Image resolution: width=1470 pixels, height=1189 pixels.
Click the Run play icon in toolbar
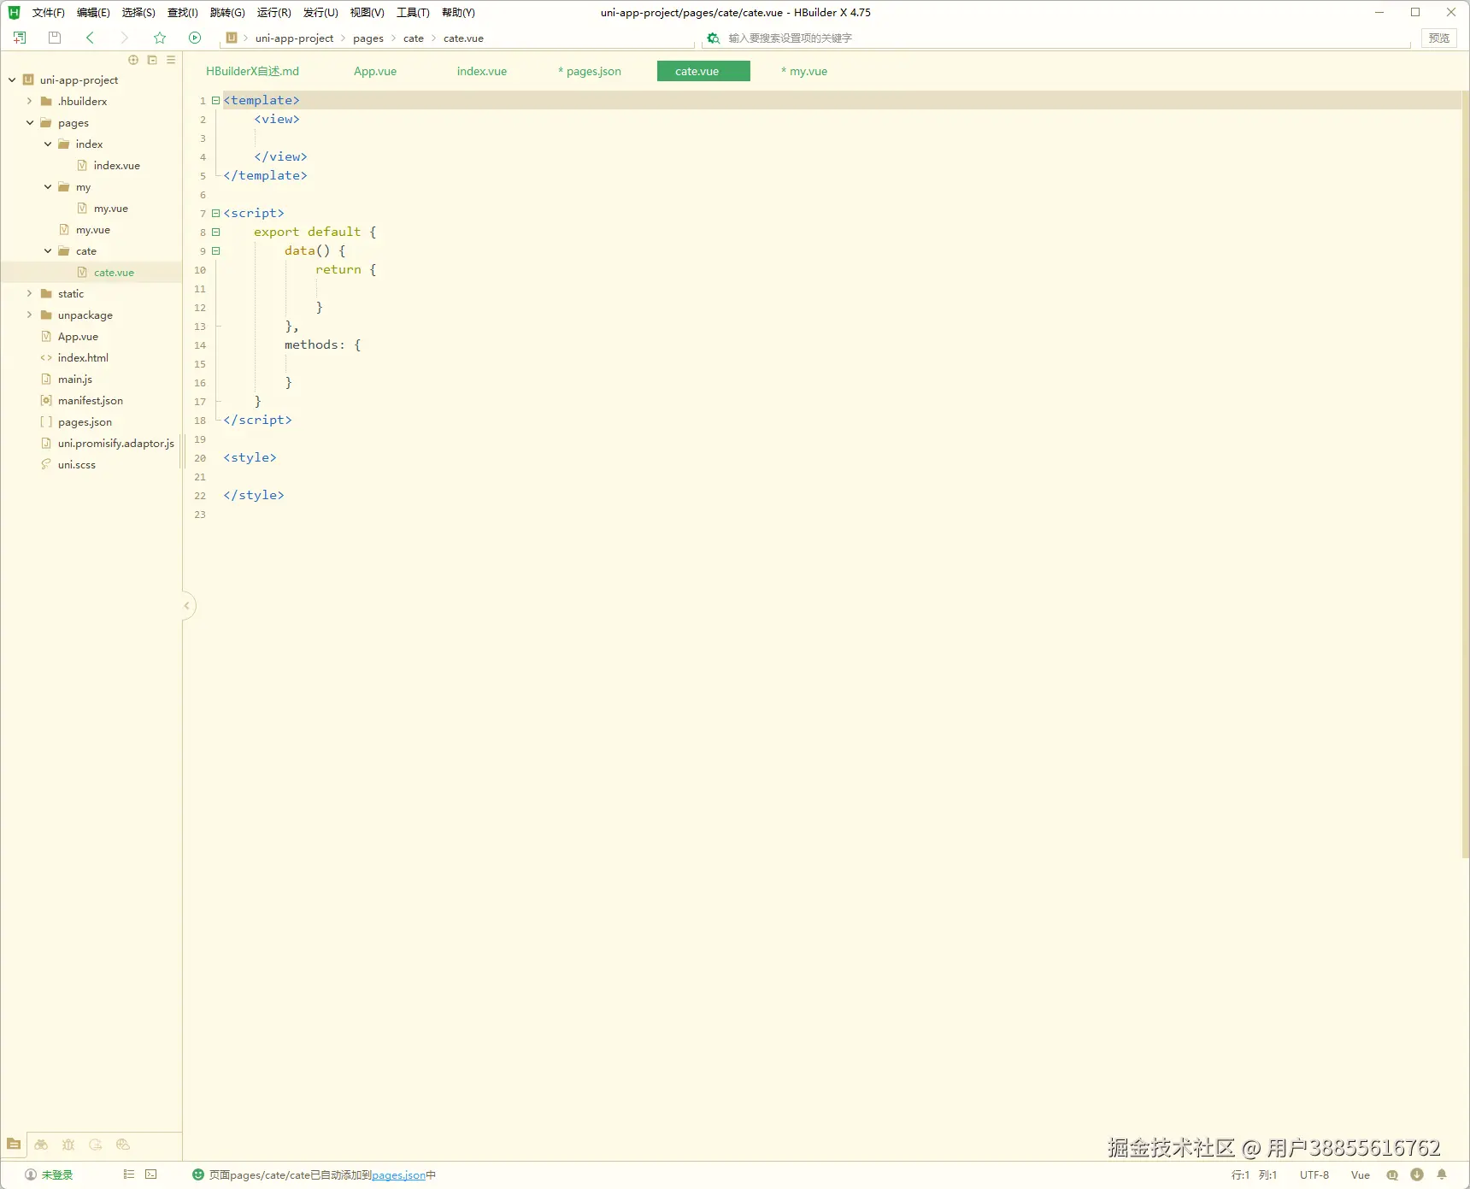pyautogui.click(x=195, y=38)
